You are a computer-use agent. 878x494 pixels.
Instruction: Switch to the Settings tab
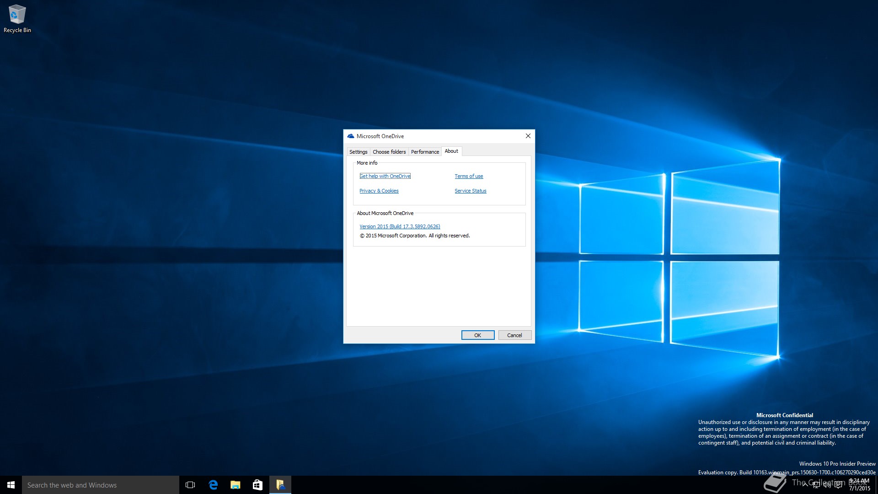coord(358,152)
